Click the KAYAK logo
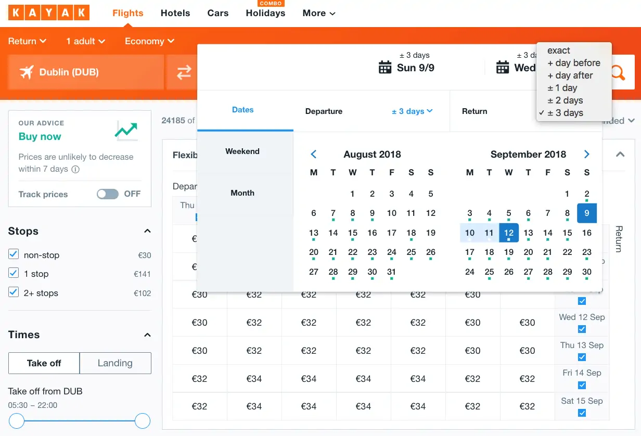641x436 pixels. [x=49, y=13]
